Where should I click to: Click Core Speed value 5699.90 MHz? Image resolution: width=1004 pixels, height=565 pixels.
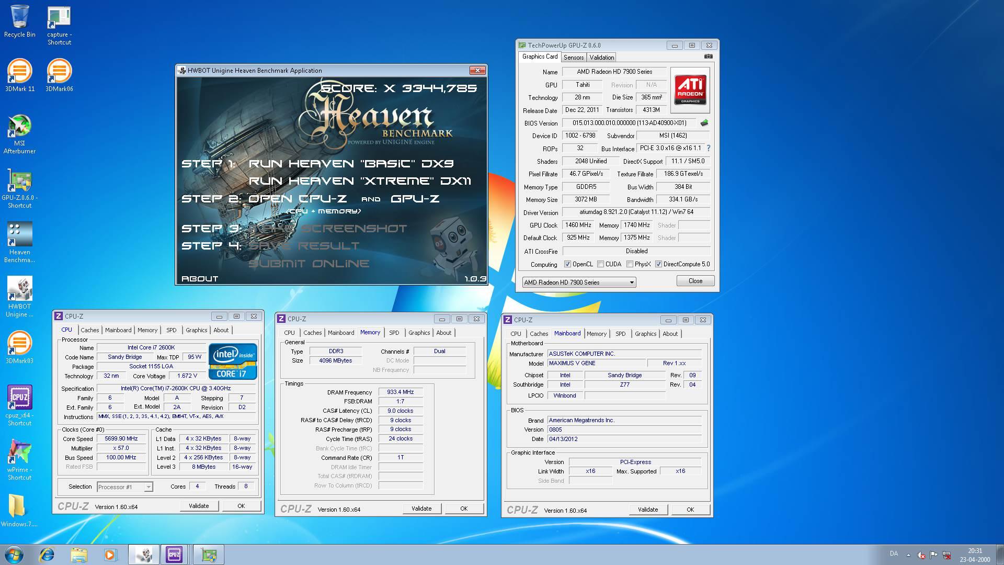click(x=121, y=439)
